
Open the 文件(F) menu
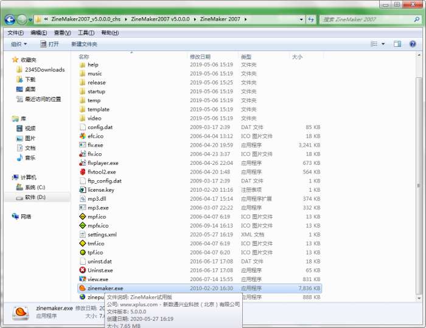point(15,33)
